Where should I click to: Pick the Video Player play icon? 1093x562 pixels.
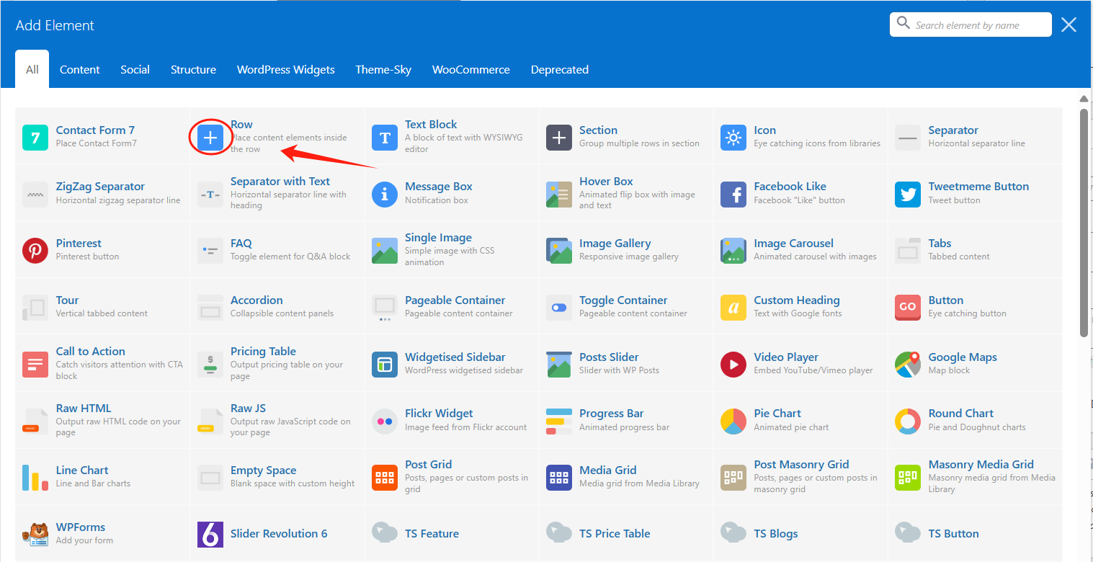click(733, 364)
